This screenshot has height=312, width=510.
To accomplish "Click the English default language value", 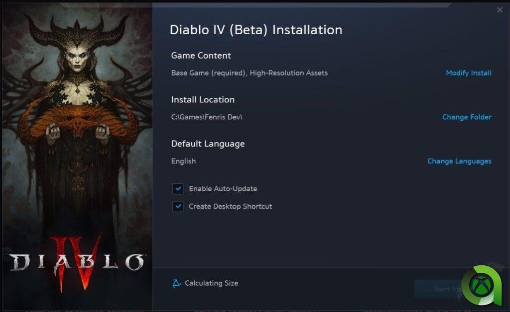I will pos(183,161).
